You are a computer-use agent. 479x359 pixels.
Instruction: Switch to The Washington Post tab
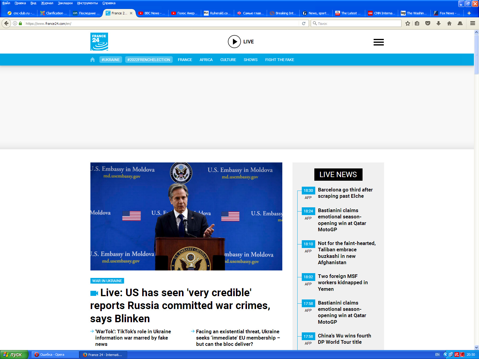tap(414, 13)
